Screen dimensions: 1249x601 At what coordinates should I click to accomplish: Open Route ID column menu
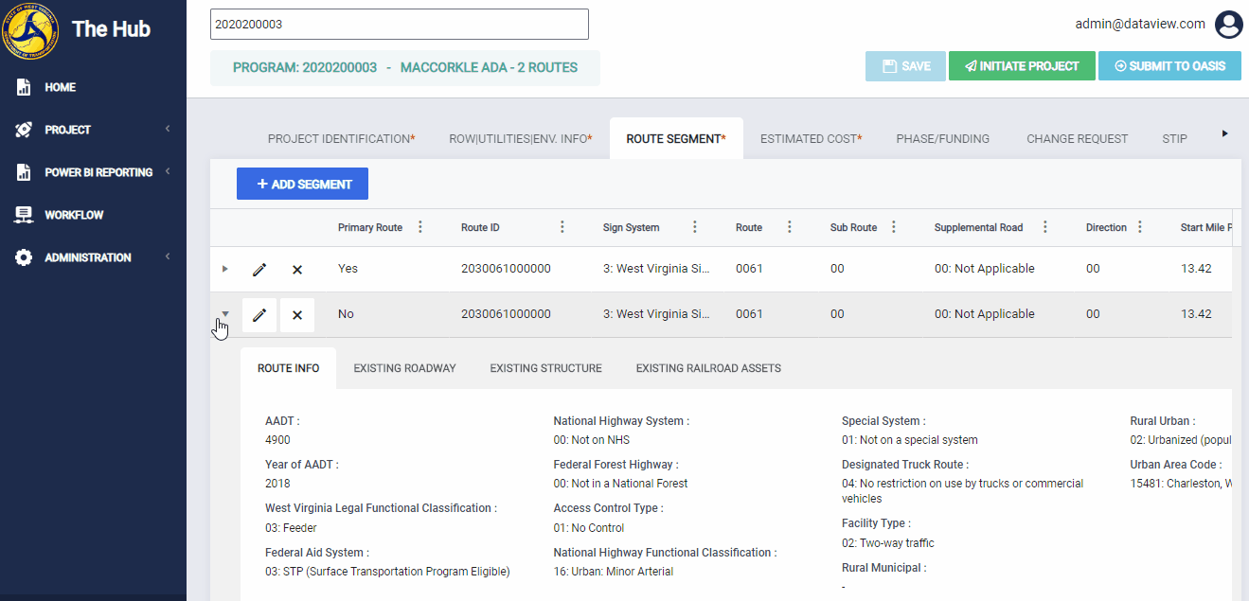click(x=562, y=227)
